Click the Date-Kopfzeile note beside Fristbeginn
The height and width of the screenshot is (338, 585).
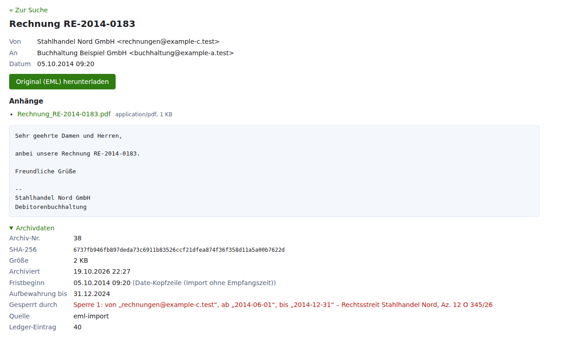coord(204,283)
